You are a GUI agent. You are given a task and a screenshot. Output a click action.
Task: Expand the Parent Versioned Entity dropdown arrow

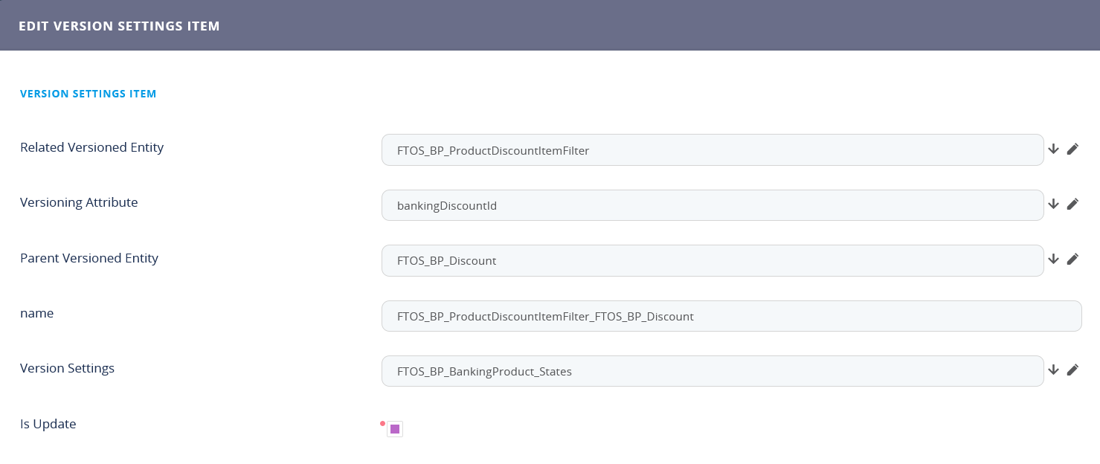tap(1053, 260)
